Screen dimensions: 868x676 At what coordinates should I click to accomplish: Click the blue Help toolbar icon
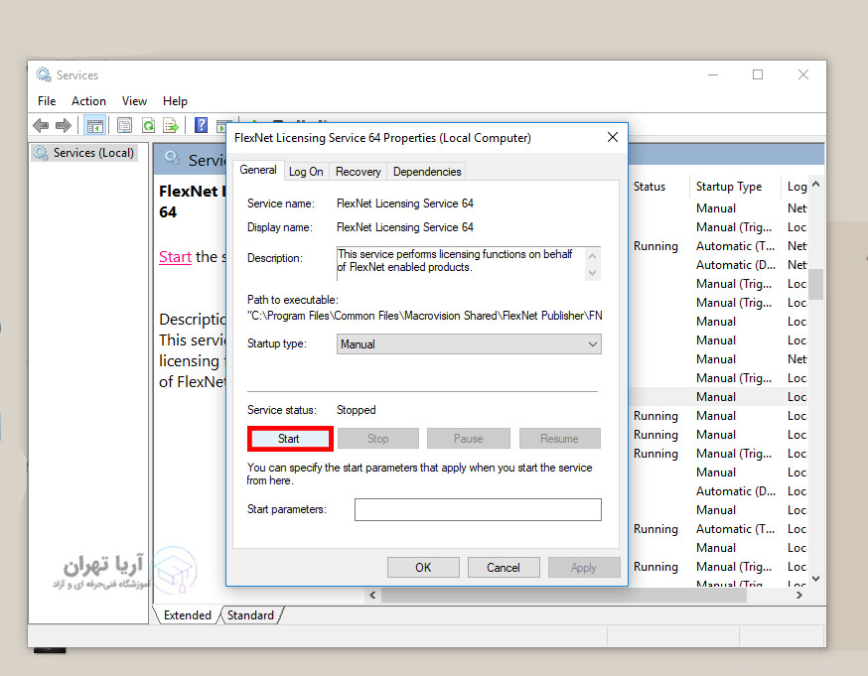coord(201,125)
